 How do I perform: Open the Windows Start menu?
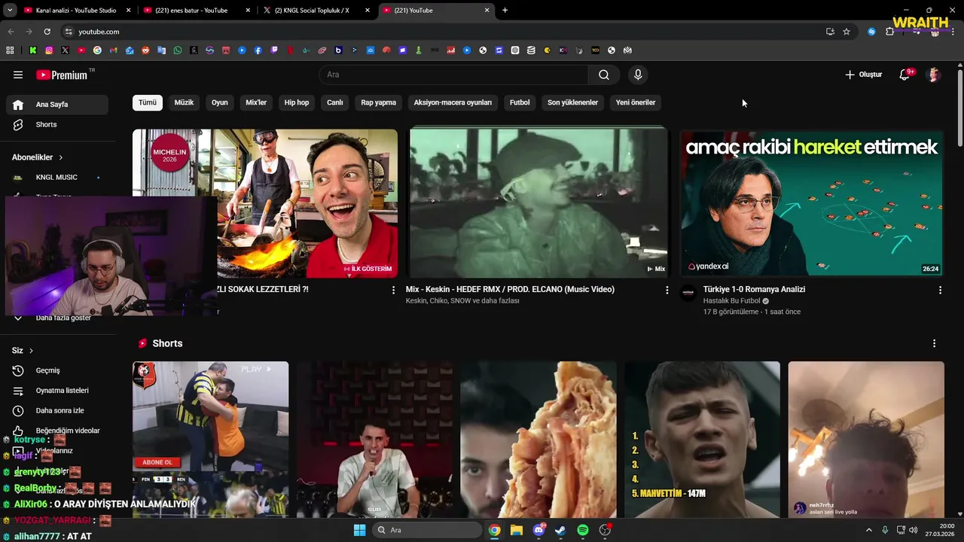(x=360, y=530)
